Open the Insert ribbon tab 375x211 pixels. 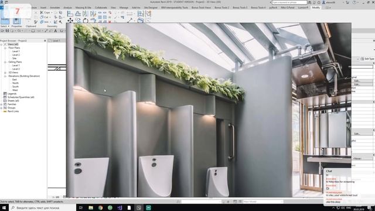pyautogui.click(x=43, y=8)
